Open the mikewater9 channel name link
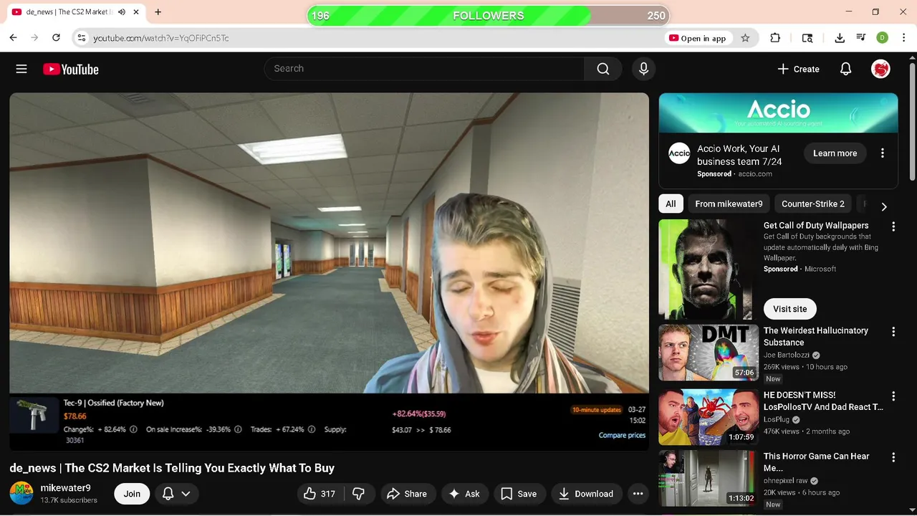This screenshot has height=516, width=917. 65,488
